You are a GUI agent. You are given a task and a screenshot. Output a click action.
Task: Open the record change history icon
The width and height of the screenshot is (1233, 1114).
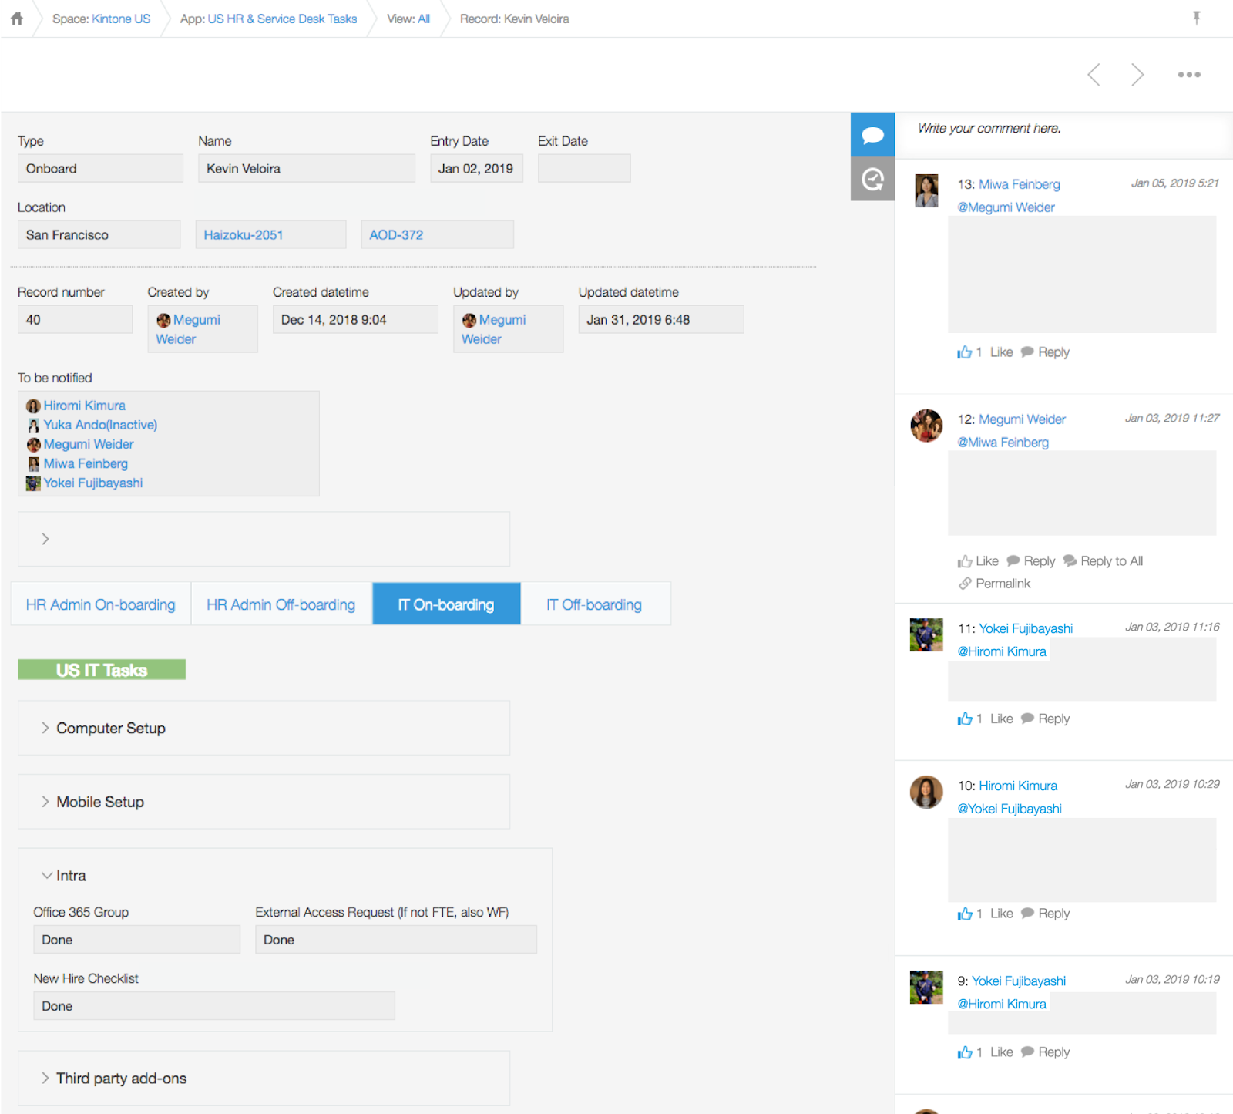pos(872,179)
